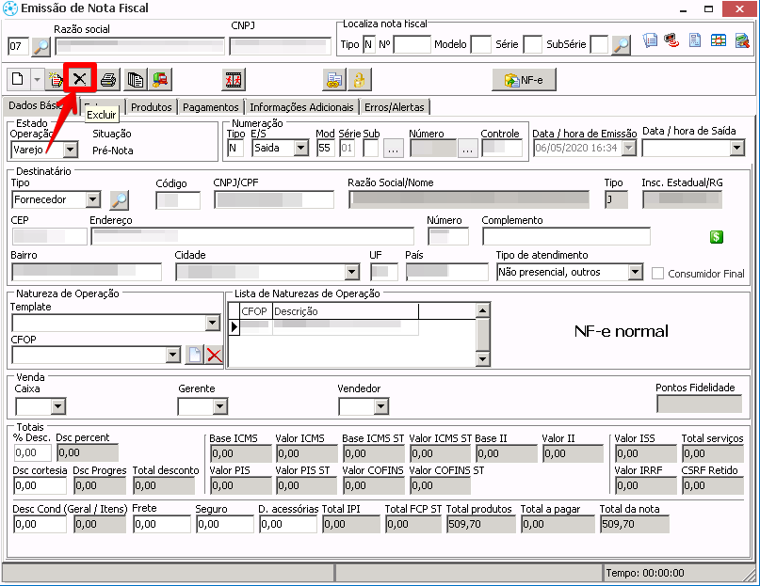Open the E/S dropdown showing Saida
760x586 pixels.
(x=301, y=148)
